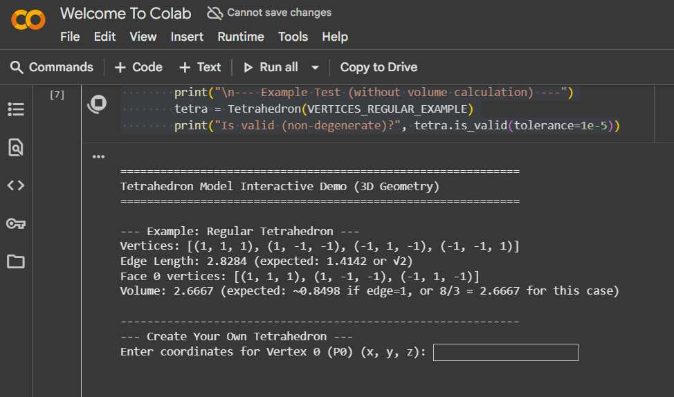Image resolution: width=674 pixels, height=397 pixels.
Task: Focus the Vertex 0 coordinates input field
Action: (x=505, y=352)
